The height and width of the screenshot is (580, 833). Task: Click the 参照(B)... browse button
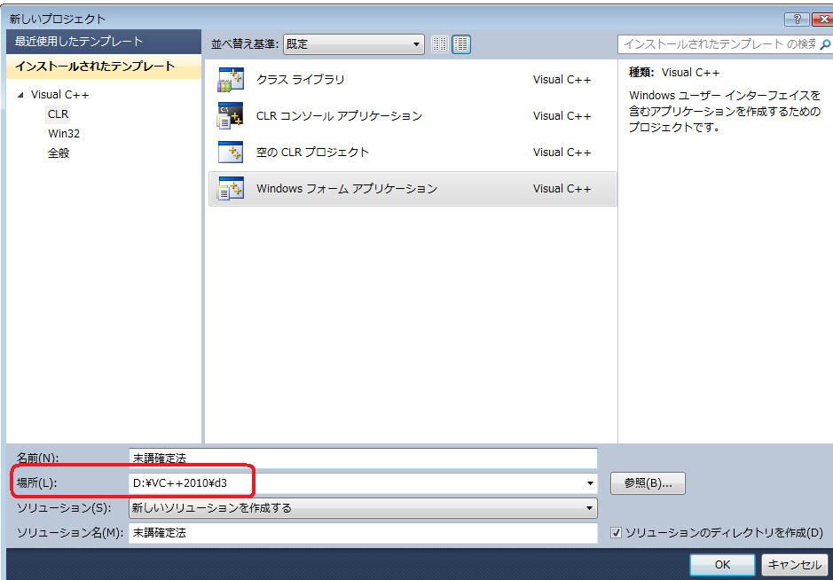[x=648, y=483]
